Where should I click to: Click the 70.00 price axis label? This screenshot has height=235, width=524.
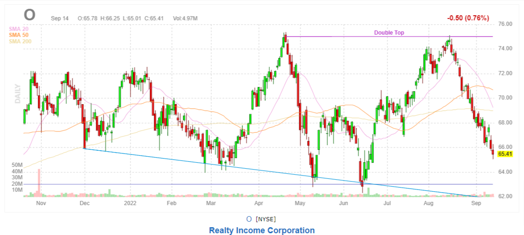pyautogui.click(x=505, y=98)
